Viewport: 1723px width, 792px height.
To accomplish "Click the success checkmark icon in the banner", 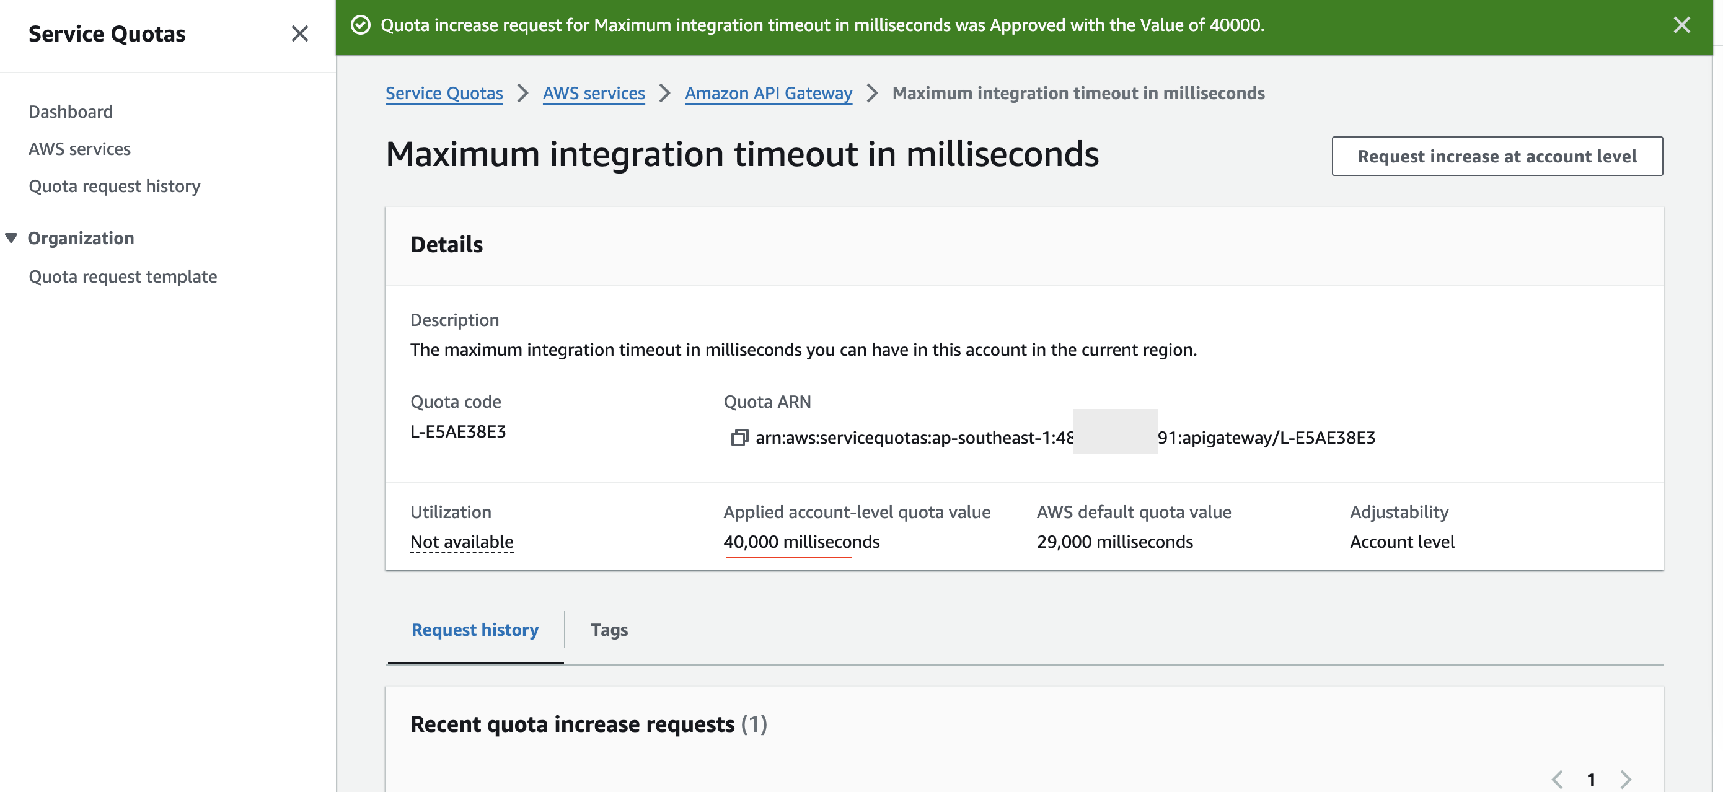I will click(361, 25).
